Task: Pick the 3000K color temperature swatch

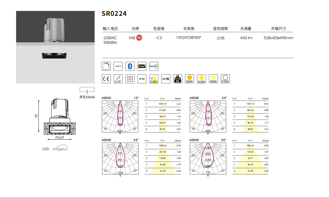Action: [190, 79]
